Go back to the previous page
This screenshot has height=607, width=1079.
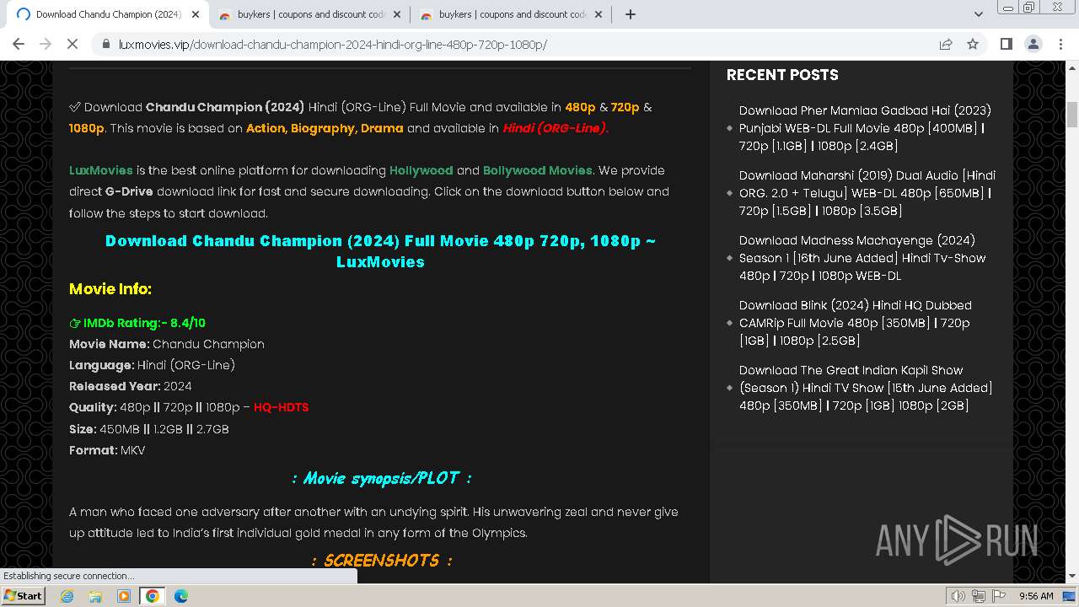click(x=19, y=44)
